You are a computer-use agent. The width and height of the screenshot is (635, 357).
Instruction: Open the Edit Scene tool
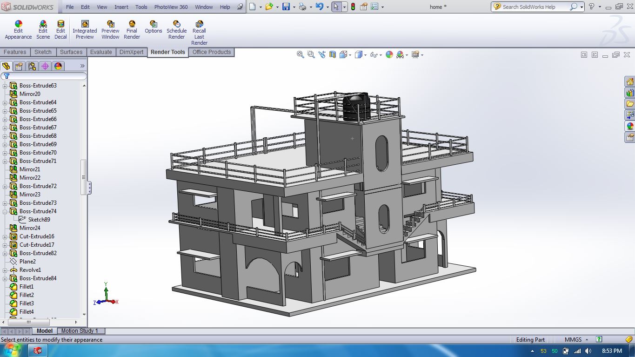43,30
